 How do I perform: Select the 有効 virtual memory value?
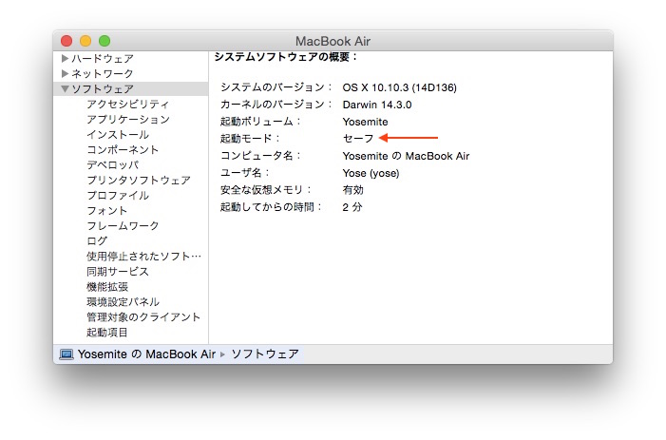point(353,190)
